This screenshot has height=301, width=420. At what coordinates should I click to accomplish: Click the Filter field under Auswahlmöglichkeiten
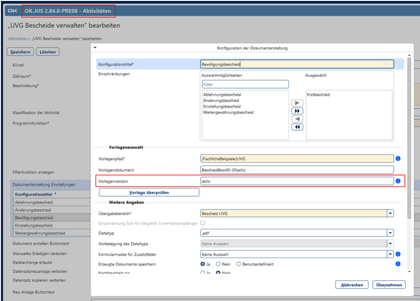tap(245, 84)
